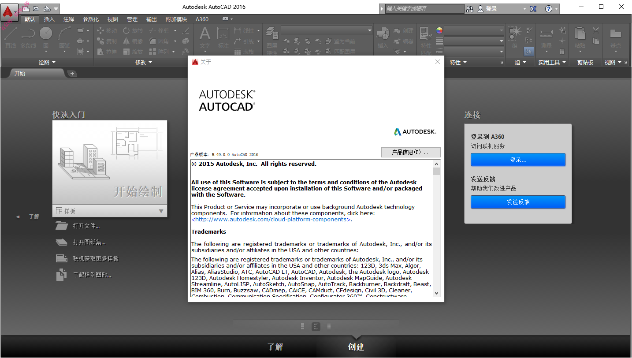
Task: Open the A360 ribbon tab
Action: [x=202, y=19]
